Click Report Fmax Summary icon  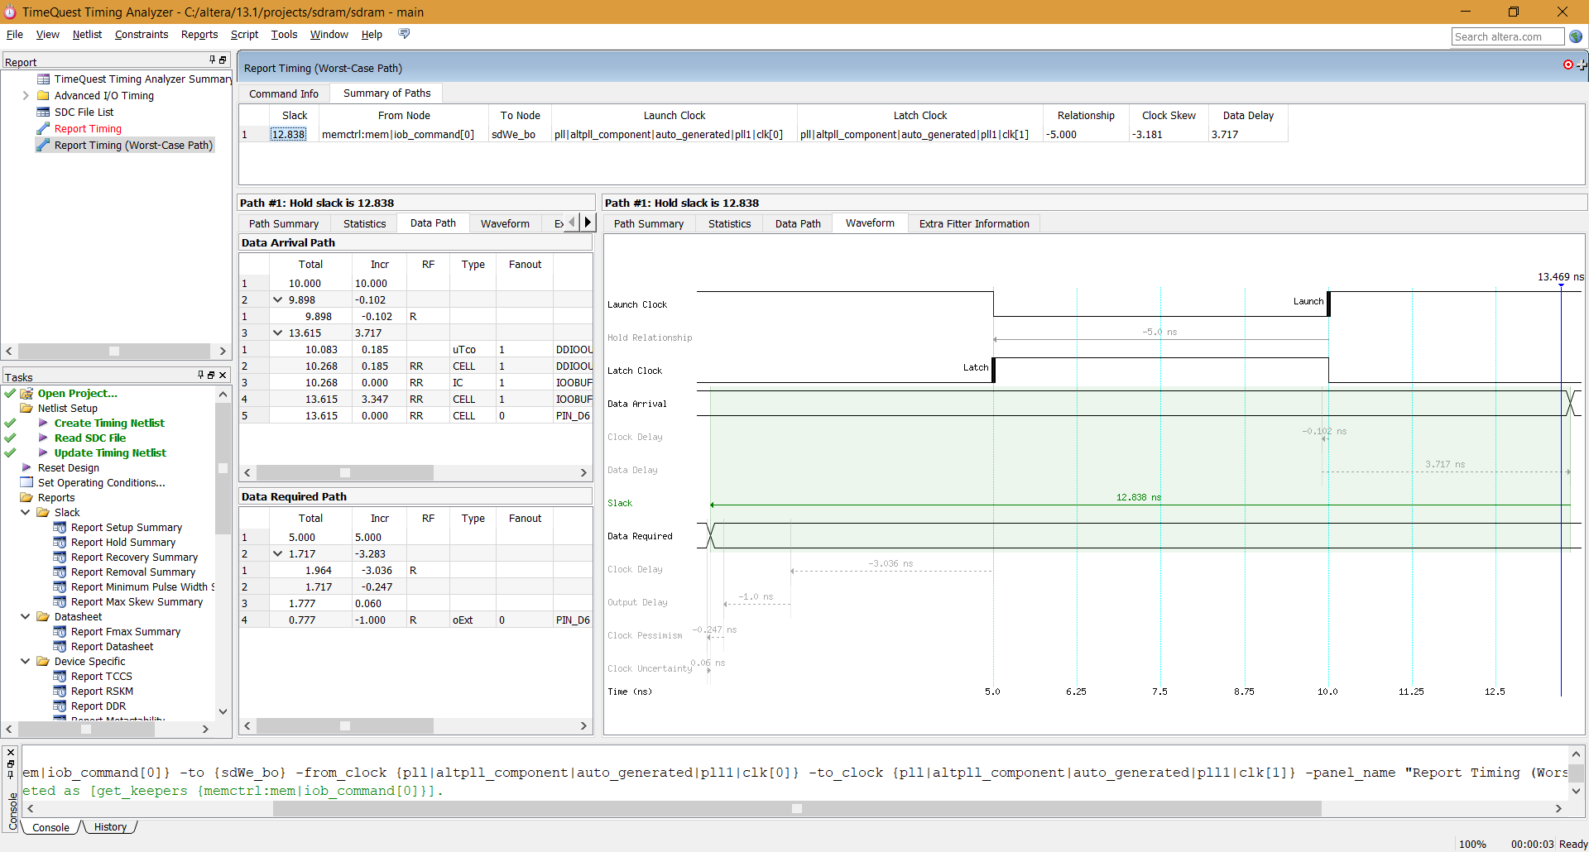[60, 632]
